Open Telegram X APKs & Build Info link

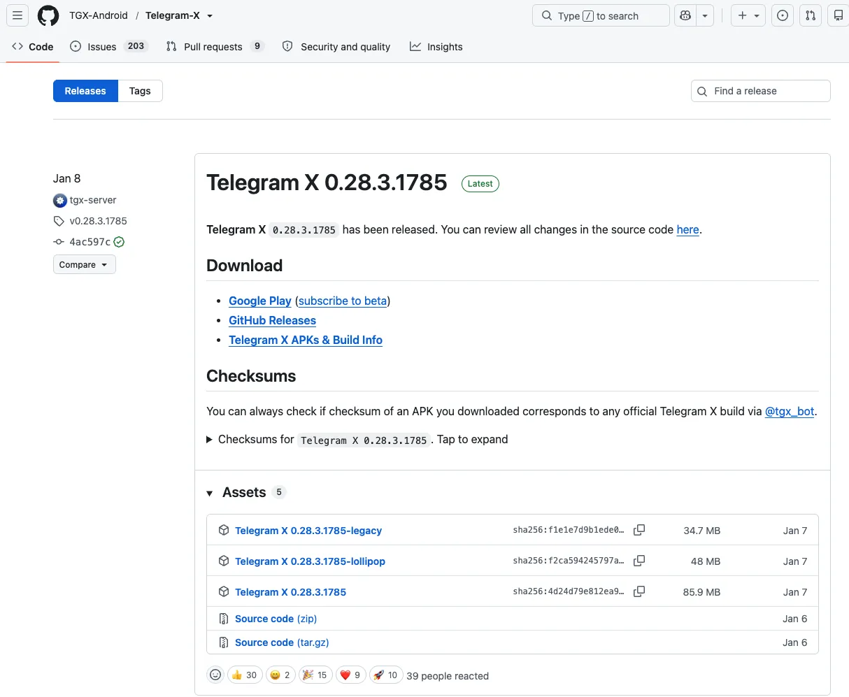point(306,340)
